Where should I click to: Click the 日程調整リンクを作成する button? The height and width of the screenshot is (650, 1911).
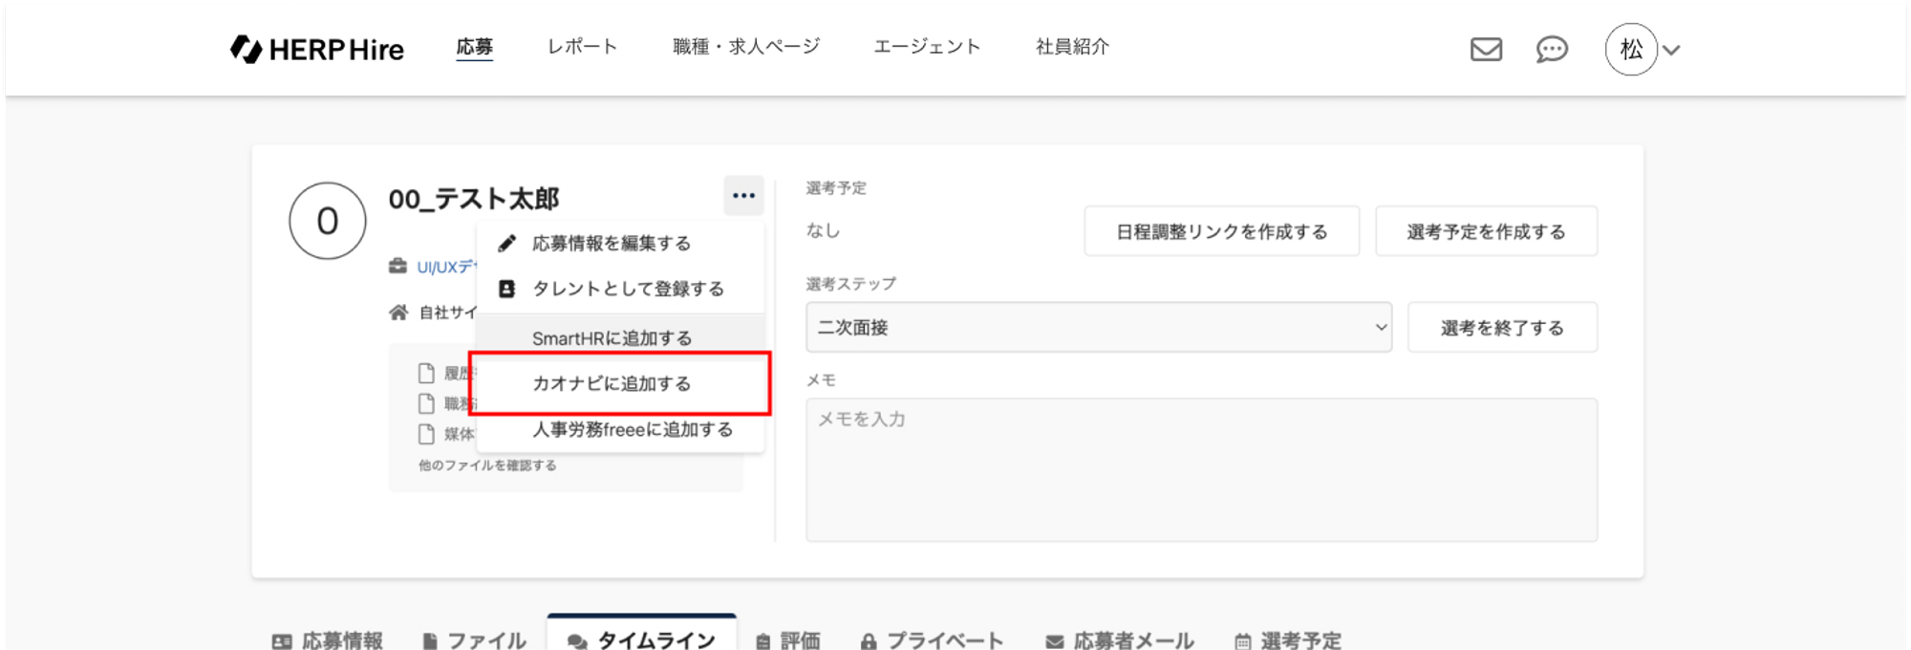(x=1222, y=231)
